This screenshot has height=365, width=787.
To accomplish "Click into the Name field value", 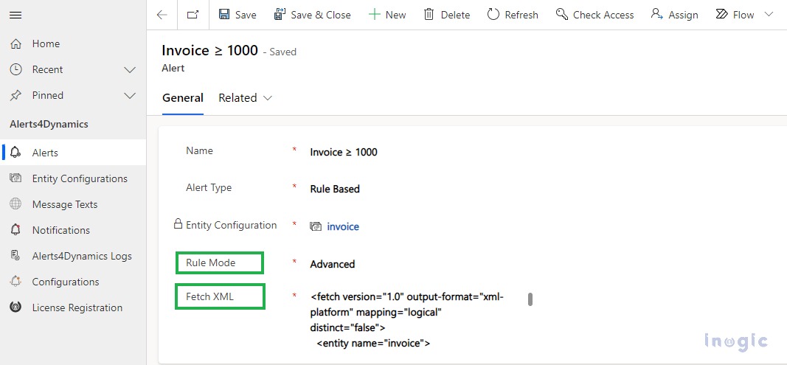I will click(344, 152).
